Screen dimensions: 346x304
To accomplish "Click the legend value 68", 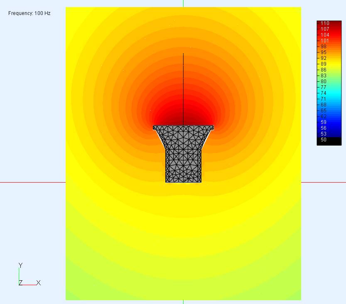I will (324, 105).
